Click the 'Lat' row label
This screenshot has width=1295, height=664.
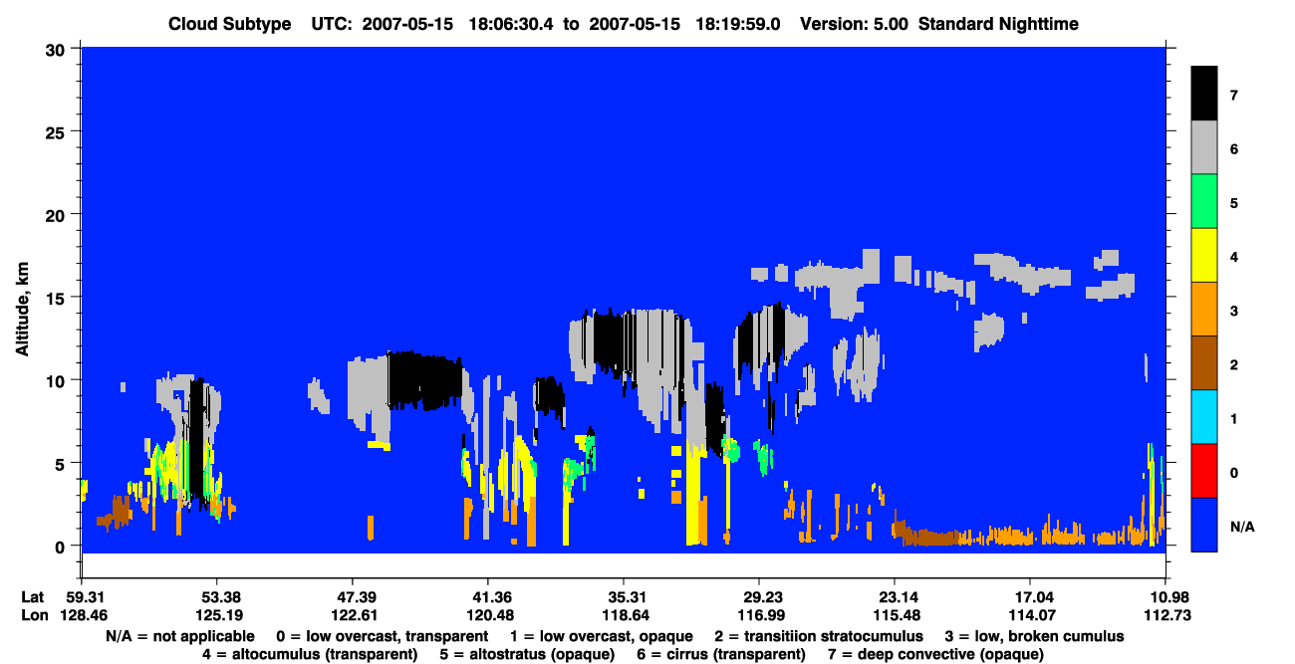pyautogui.click(x=32, y=597)
